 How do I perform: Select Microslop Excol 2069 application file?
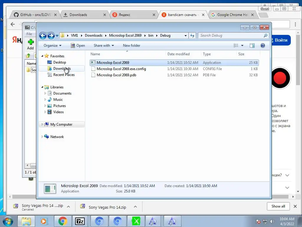click(174, 63)
